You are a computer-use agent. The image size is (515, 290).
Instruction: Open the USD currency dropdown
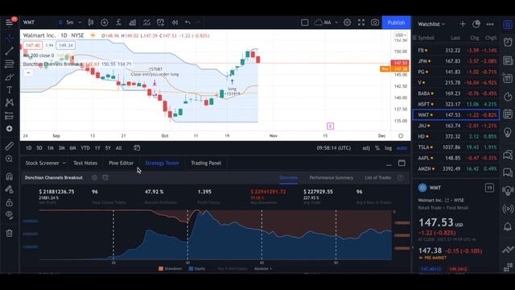401,35
